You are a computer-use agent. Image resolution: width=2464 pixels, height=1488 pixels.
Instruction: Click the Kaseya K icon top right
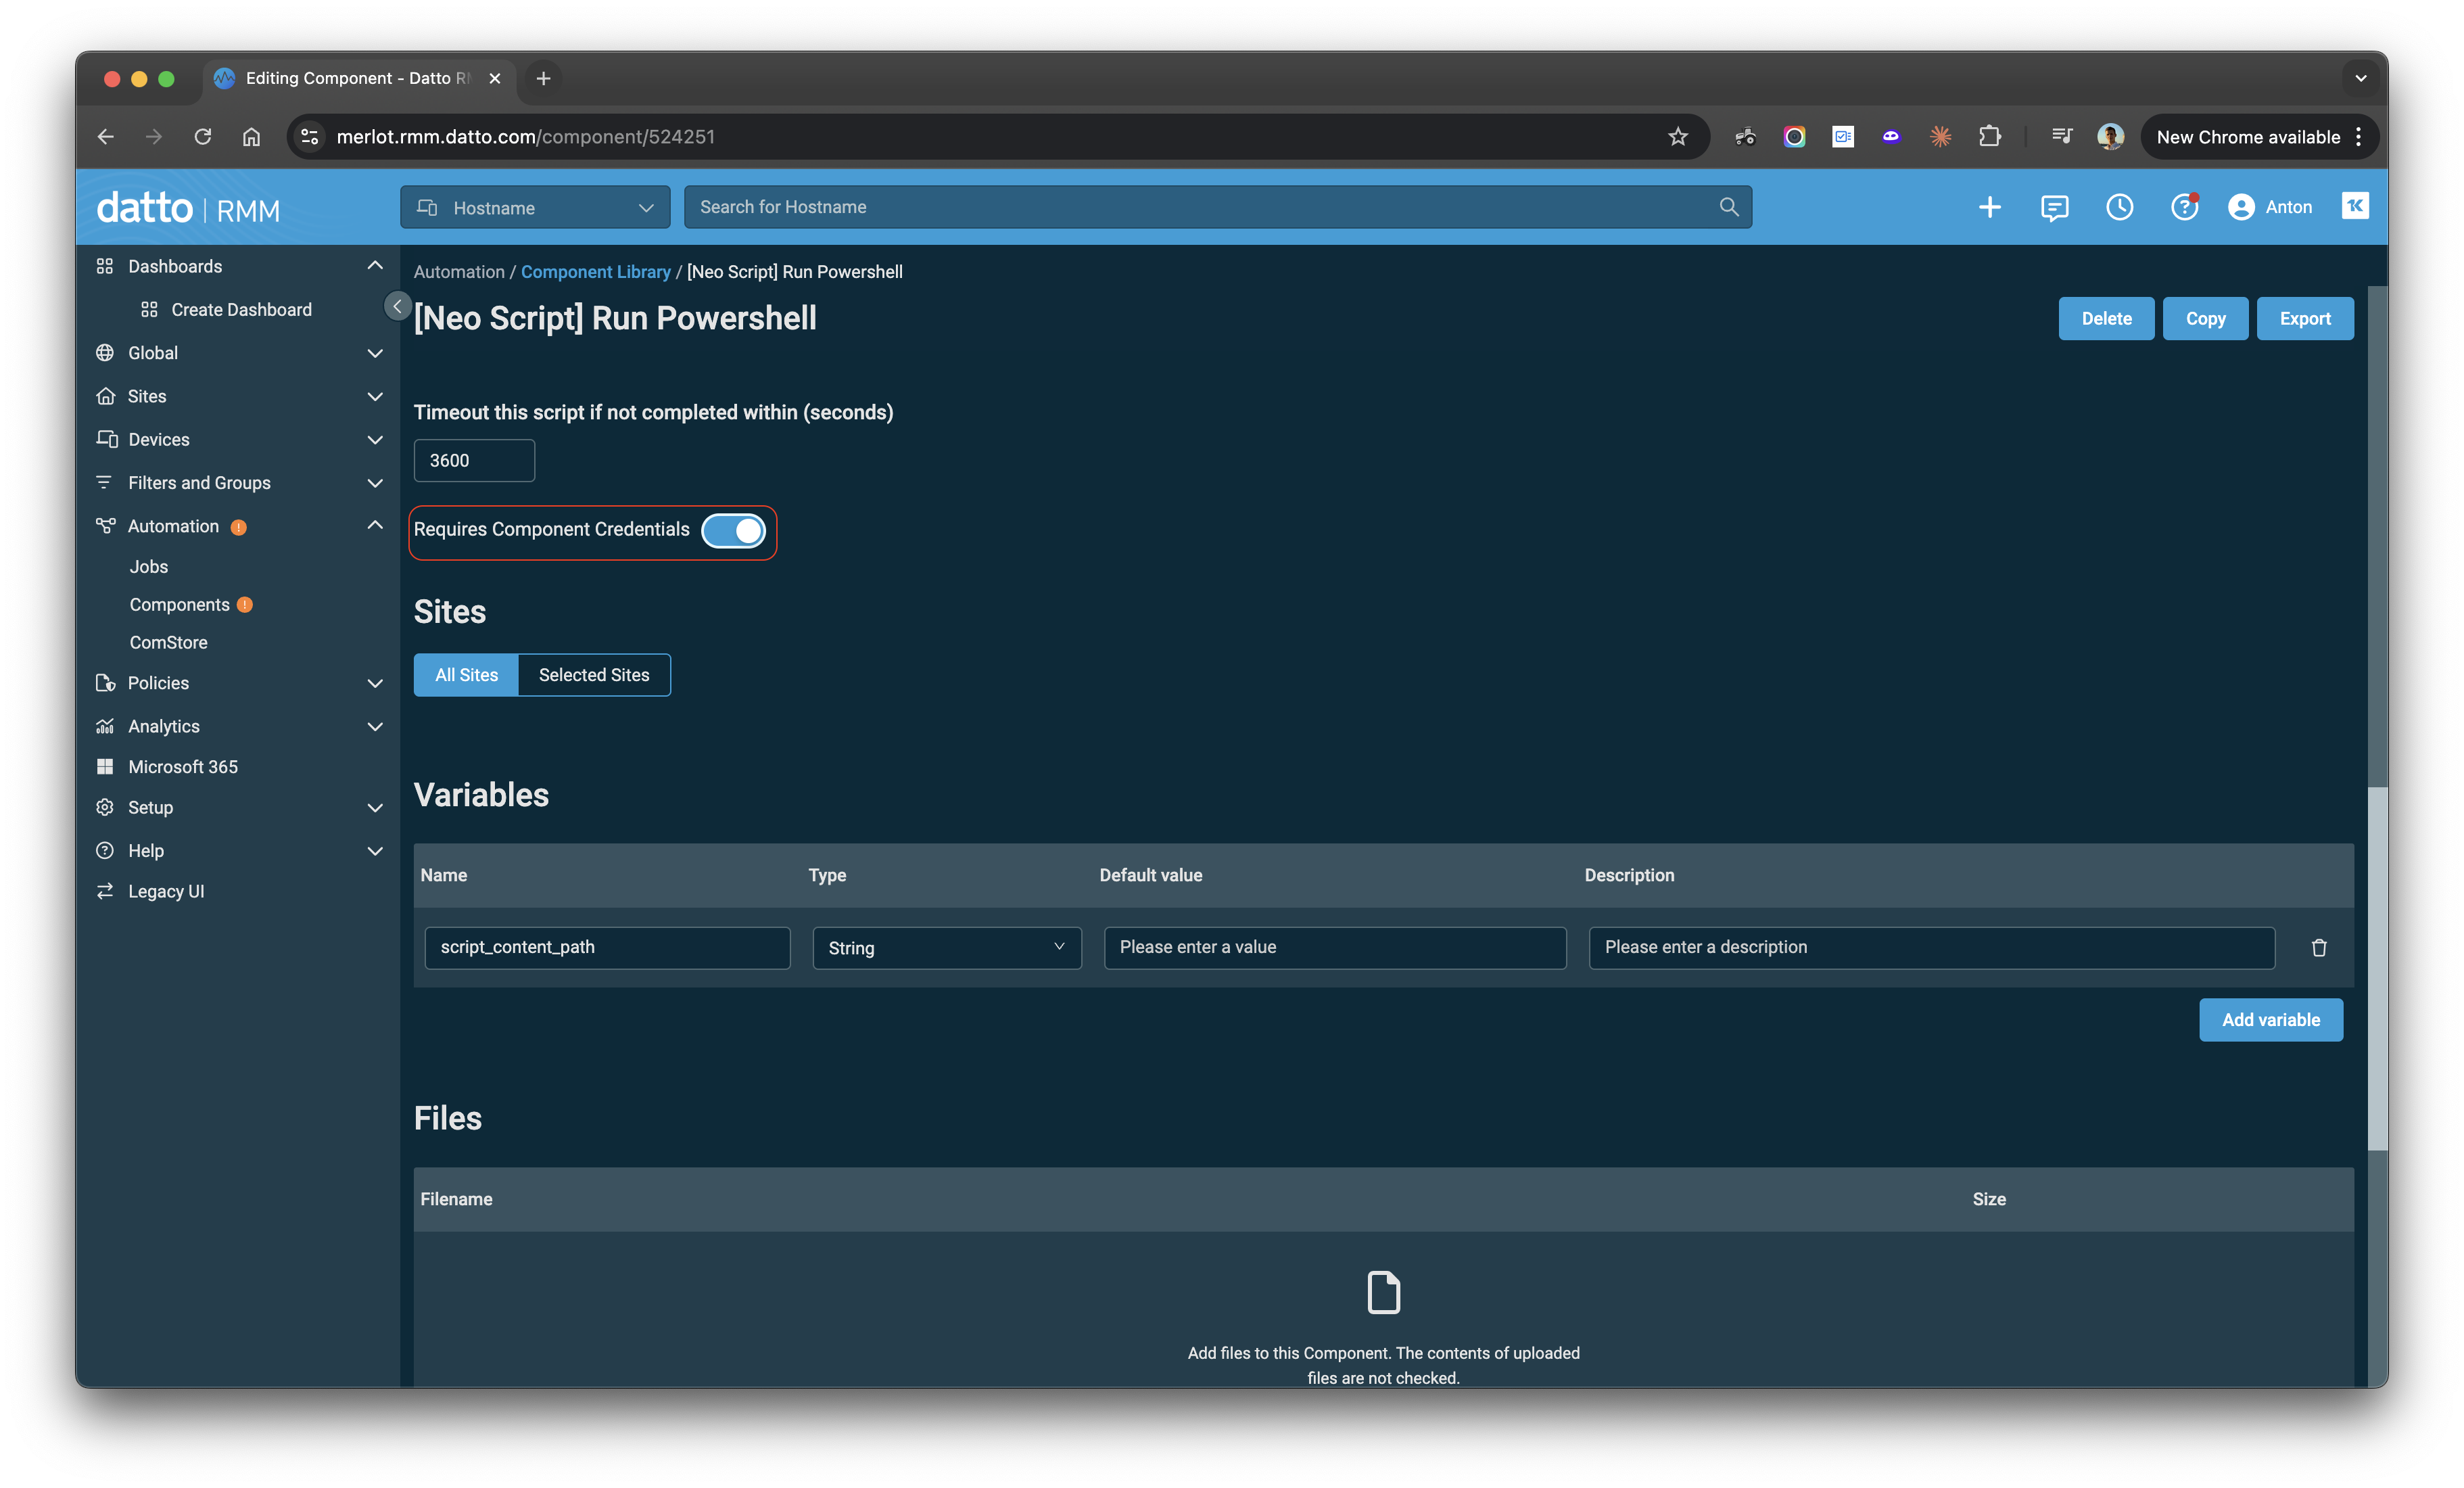2355,206
